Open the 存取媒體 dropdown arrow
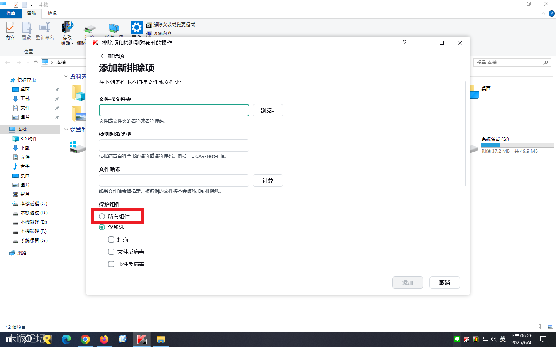The width and height of the screenshot is (556, 347). 72,44
